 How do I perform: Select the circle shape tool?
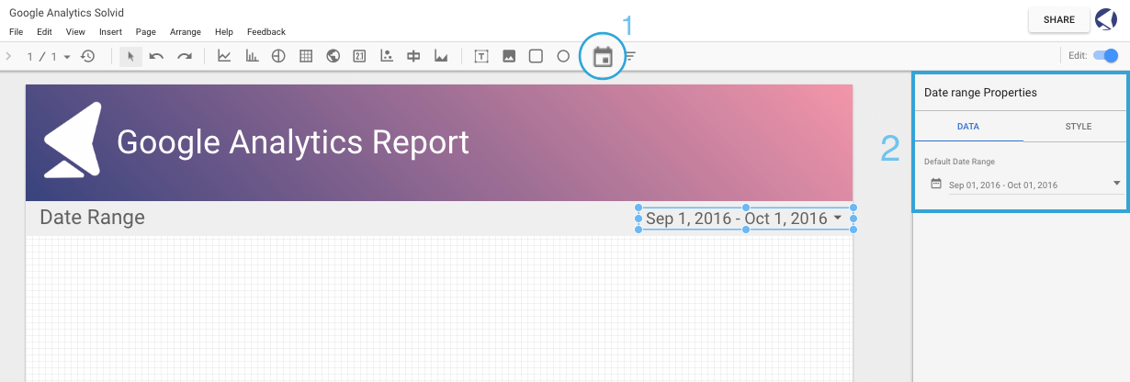tap(563, 56)
